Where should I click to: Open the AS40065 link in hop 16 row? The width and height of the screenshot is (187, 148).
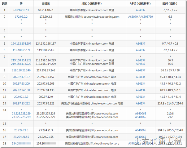(141, 130)
